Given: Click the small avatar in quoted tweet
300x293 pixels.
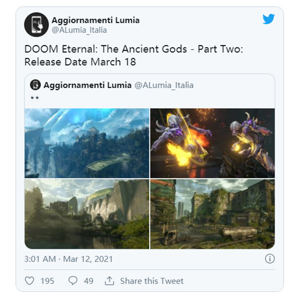Looking at the screenshot, I should [x=35, y=85].
